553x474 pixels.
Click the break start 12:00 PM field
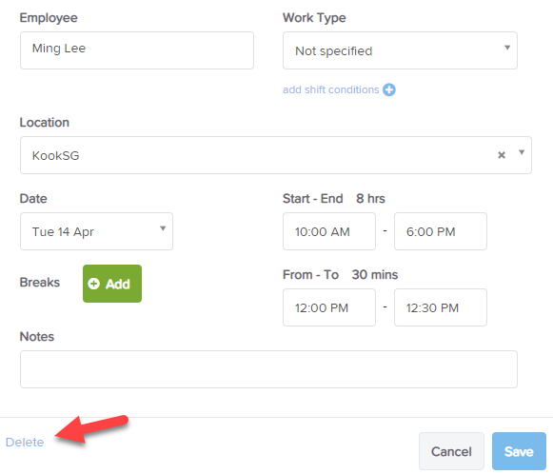[x=329, y=307]
